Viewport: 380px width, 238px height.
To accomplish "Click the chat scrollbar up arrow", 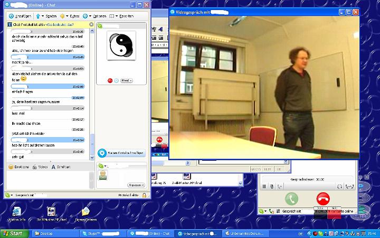I will click(92, 31).
